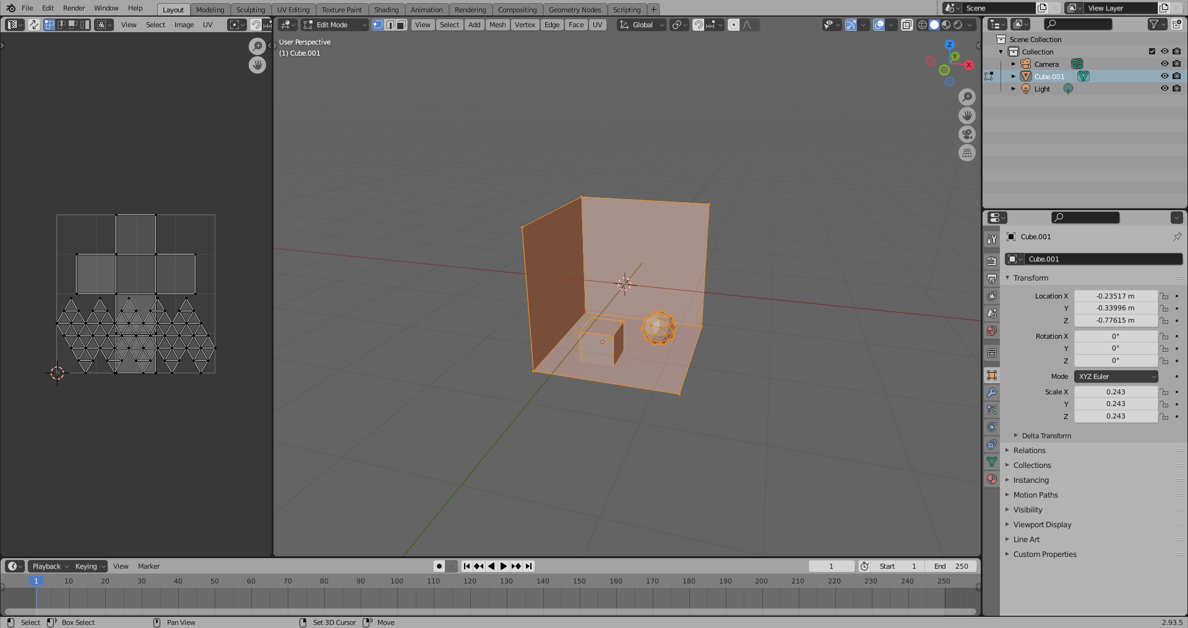Open the Particles properties tab
1188x628 pixels.
pyautogui.click(x=992, y=410)
